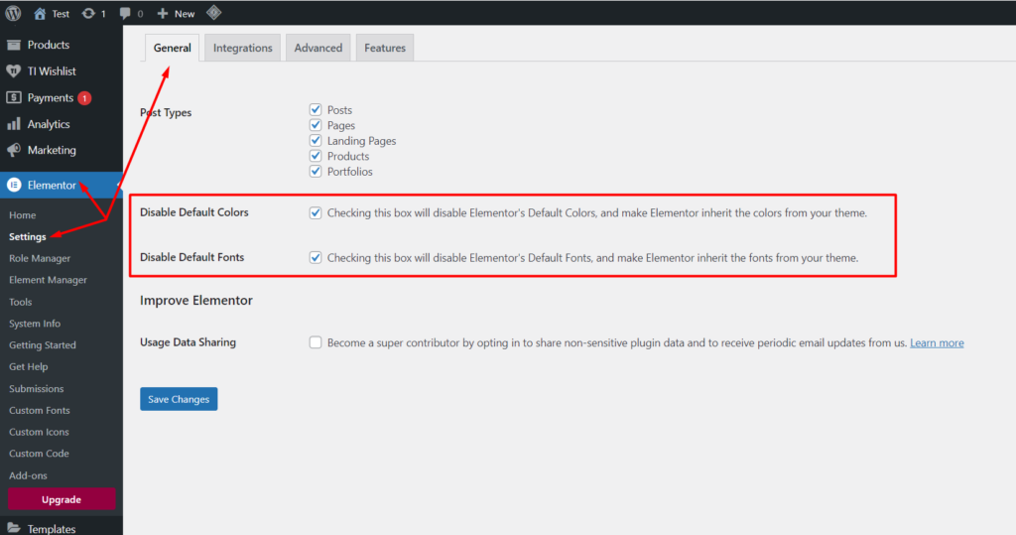Viewport: 1016px width, 535px height.
Task: Click the Save Changes button
Action: pos(179,399)
